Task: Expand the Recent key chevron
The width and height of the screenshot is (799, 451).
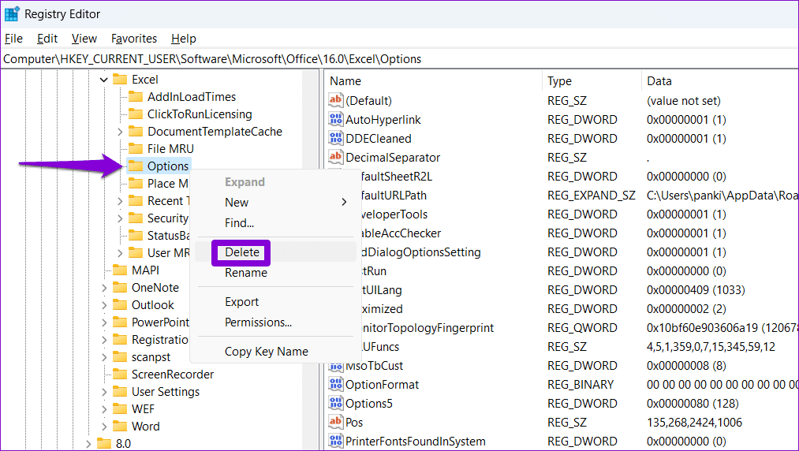Action: point(120,201)
